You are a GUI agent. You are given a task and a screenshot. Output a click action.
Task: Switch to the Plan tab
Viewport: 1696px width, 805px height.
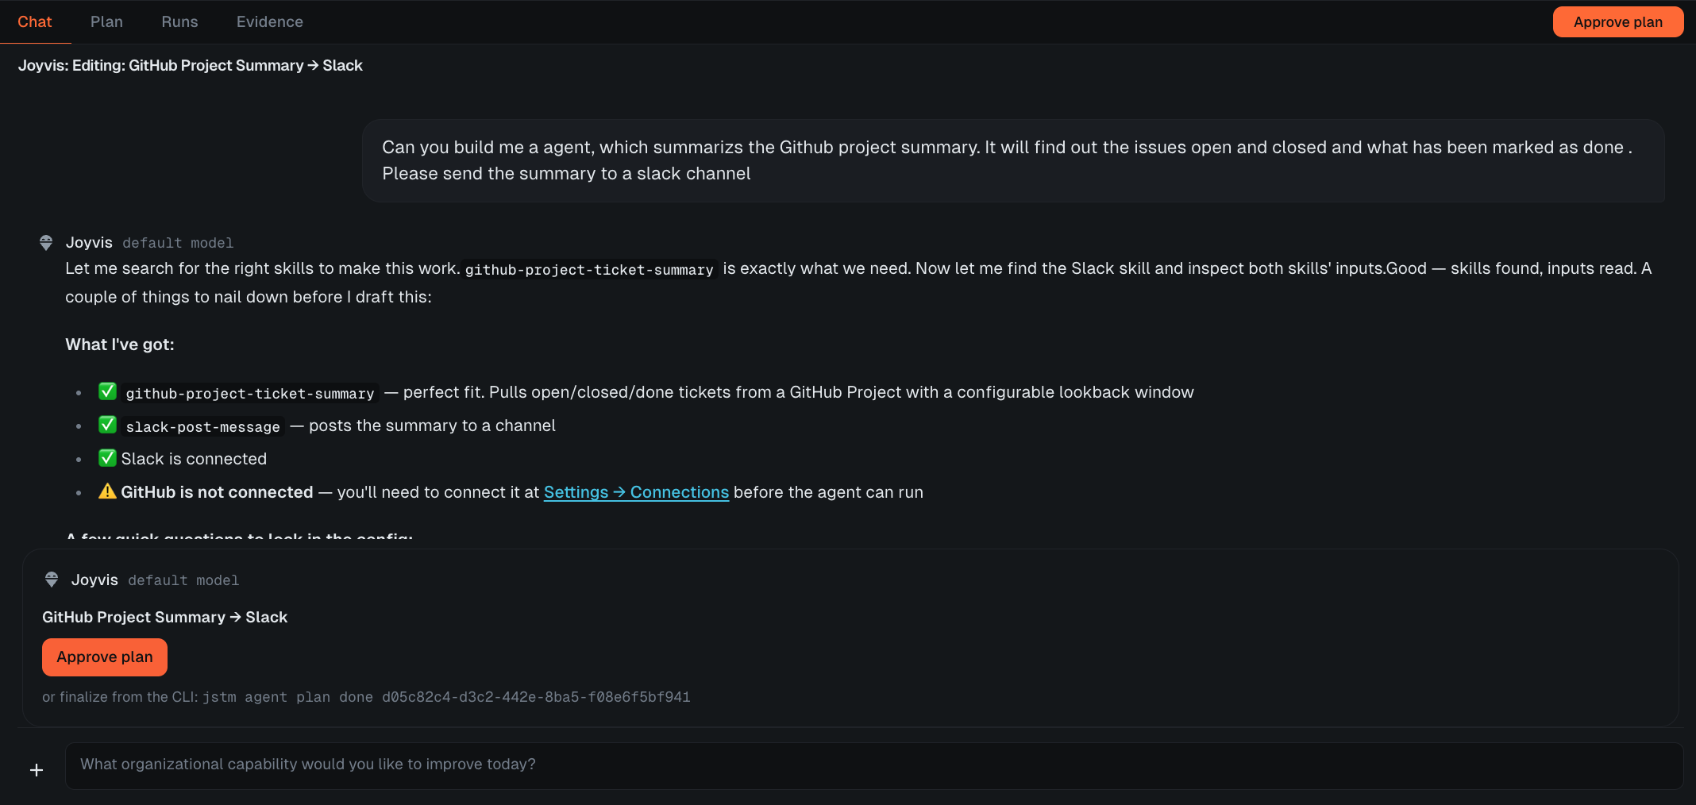[106, 22]
